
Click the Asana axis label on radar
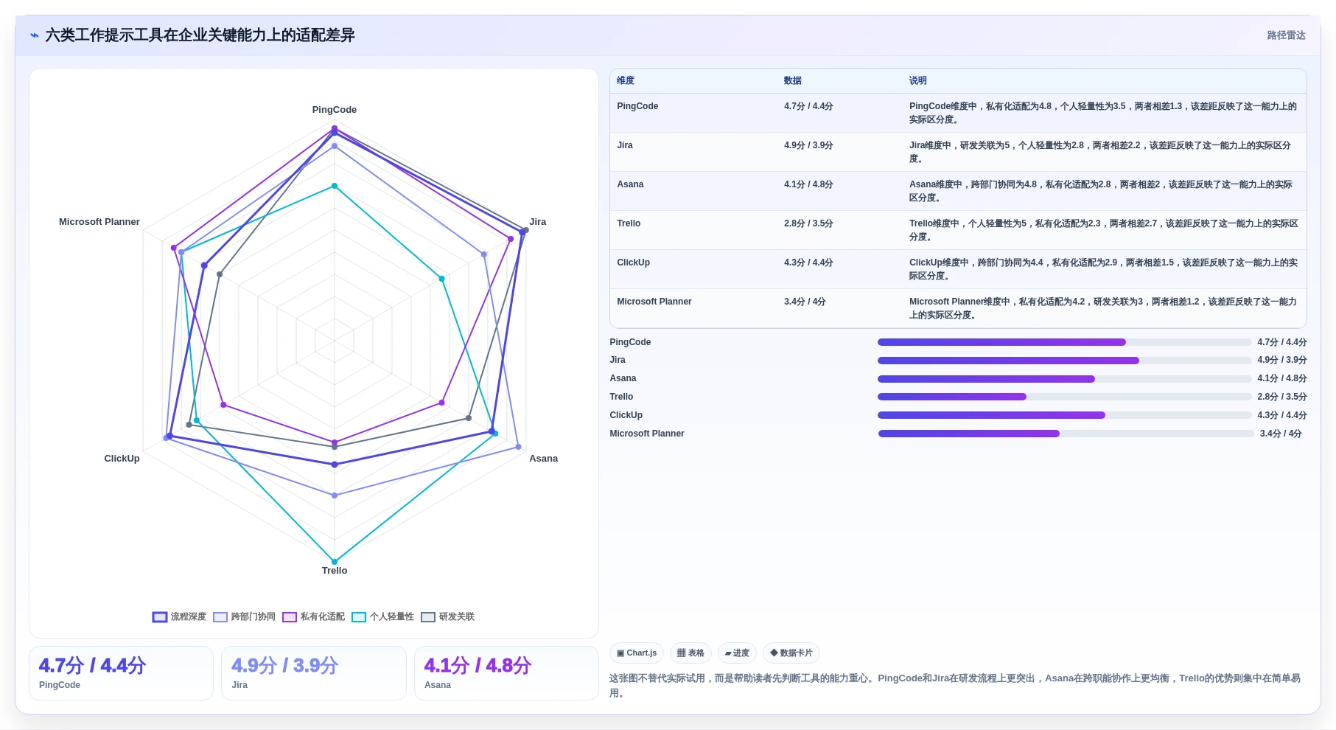click(x=544, y=459)
